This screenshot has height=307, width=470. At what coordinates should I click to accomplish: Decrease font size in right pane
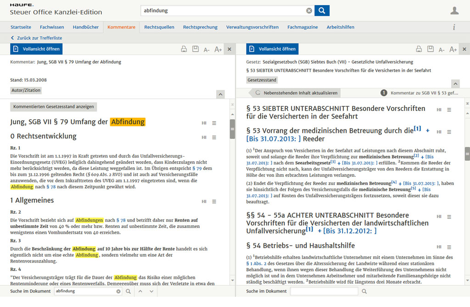pyautogui.click(x=442, y=49)
